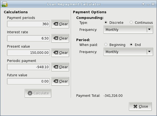Click the backspace icon beside Interest rate

pos(56,38)
